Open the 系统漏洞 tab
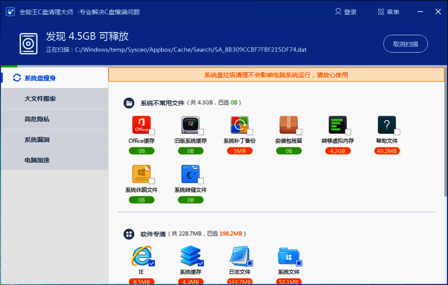Screen dimensions: 448x285 [54, 139]
